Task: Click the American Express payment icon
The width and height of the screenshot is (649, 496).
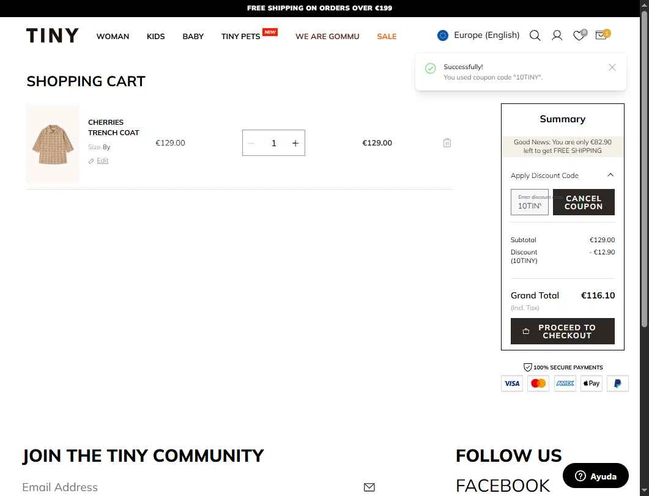Action: [x=565, y=383]
